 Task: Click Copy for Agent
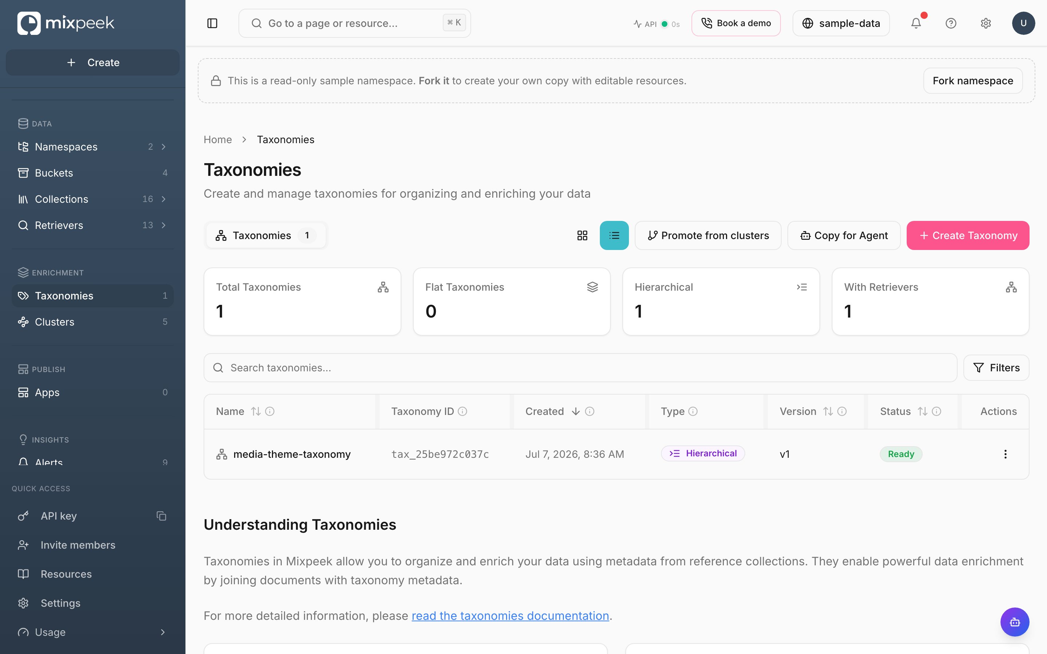pyautogui.click(x=844, y=235)
